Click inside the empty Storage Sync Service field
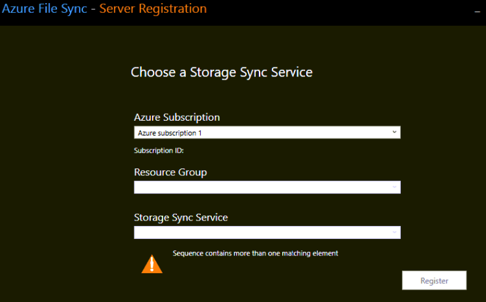Screen dimensions: 486x302 (258, 233)
